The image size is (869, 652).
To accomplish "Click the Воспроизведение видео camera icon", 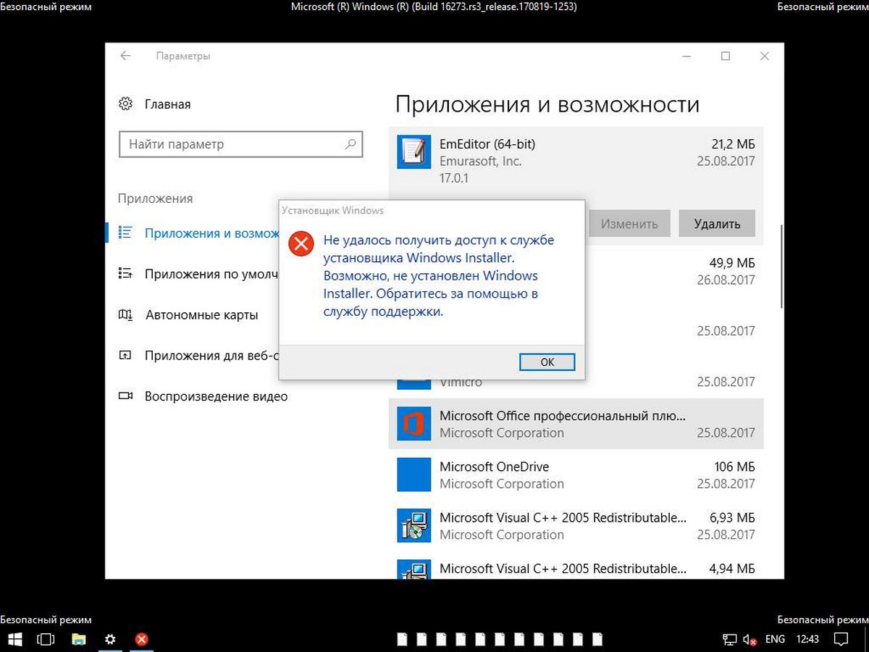I will pos(125,396).
